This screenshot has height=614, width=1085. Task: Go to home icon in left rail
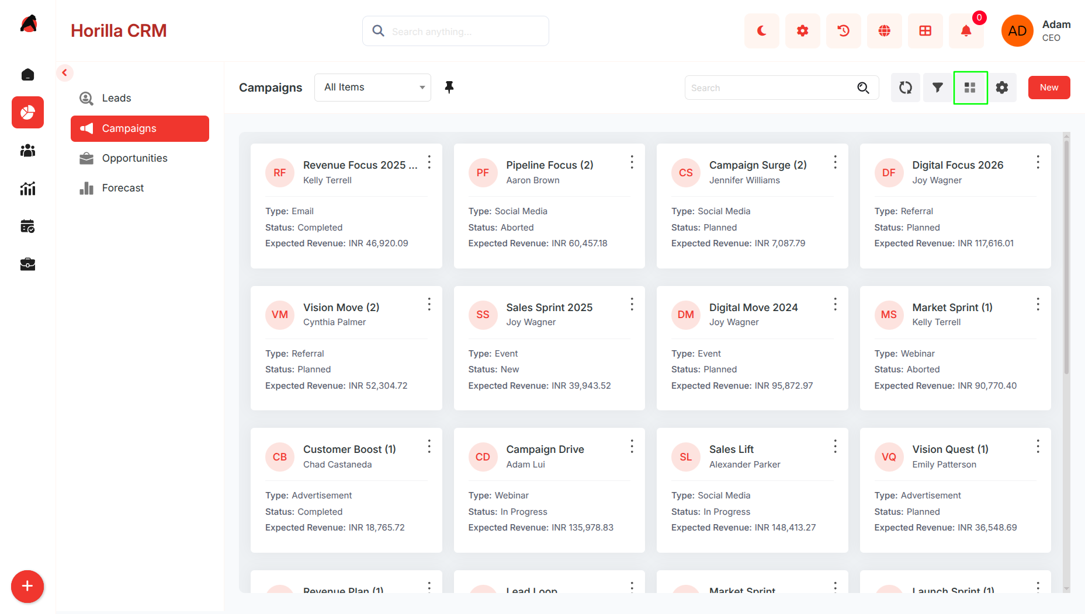[27, 75]
